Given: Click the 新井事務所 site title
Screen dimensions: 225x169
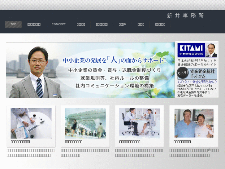Looking at the screenshot, I should coord(185,16).
